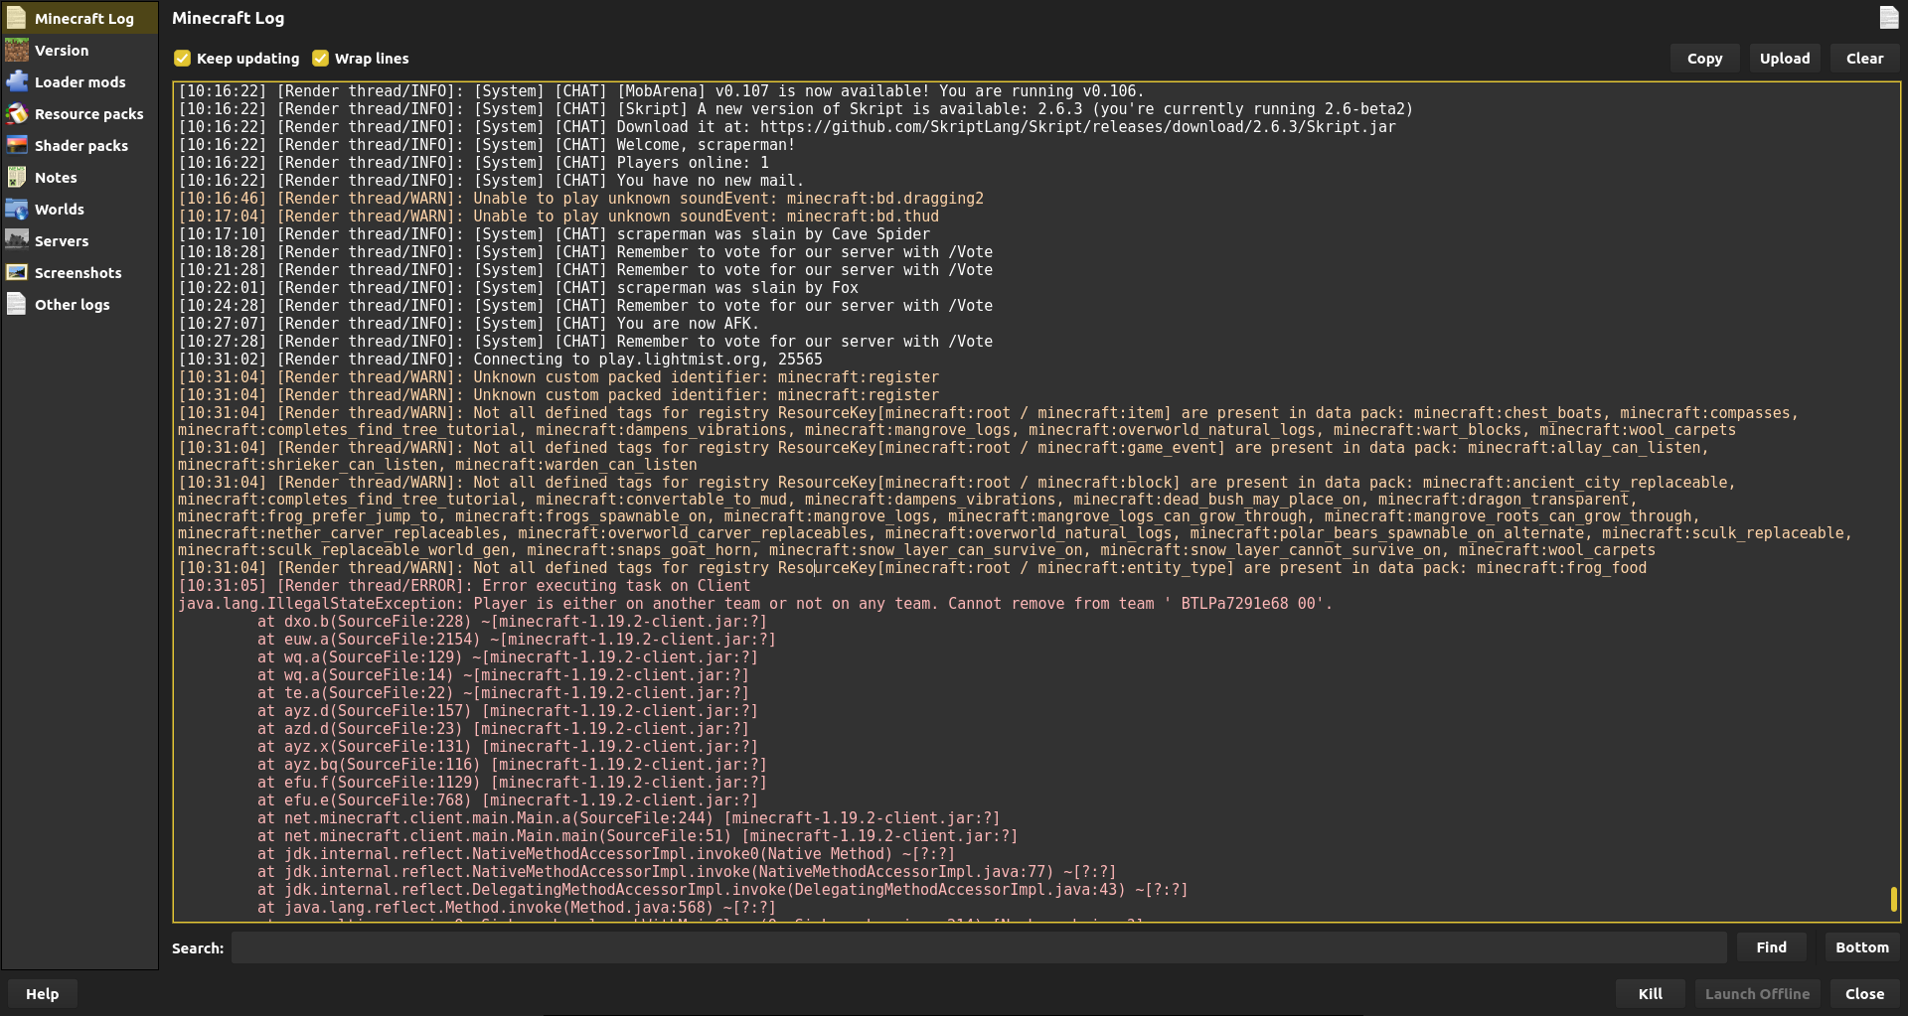Click the 'at dxo.b(SourceFile:228)' stack trace line
The width and height of the screenshot is (1908, 1016).
(512, 622)
